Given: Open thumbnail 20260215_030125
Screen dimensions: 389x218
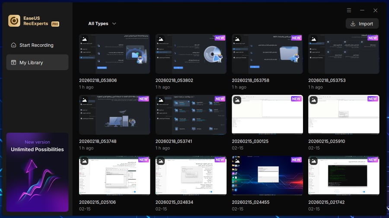Looking at the screenshot, I should [268, 115].
